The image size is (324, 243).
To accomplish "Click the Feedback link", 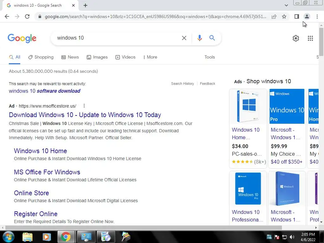I will click(x=208, y=84).
